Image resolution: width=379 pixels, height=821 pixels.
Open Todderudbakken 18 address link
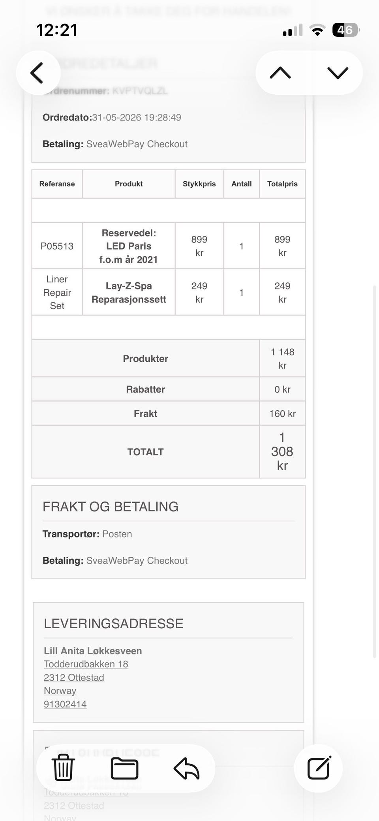click(86, 664)
